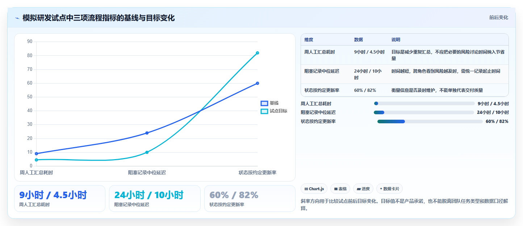Select the 表格 tag chip
Viewport: 523px width, 226px height.
[x=340, y=189]
